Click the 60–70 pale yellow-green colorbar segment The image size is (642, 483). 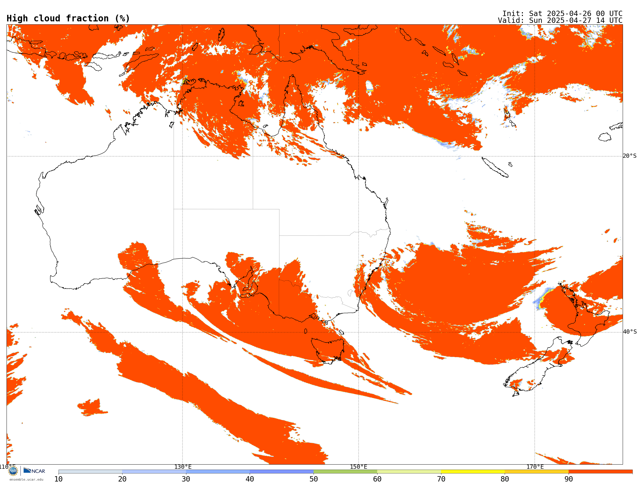pos(409,472)
